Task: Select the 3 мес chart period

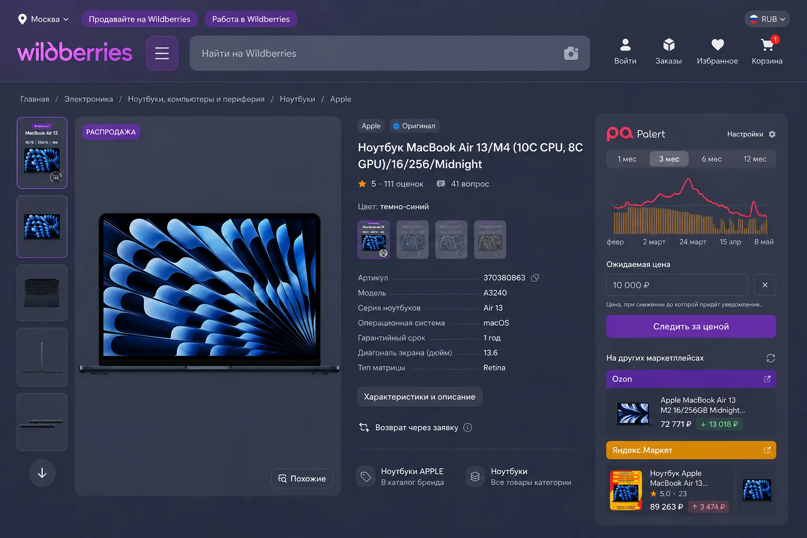Action: 669,159
